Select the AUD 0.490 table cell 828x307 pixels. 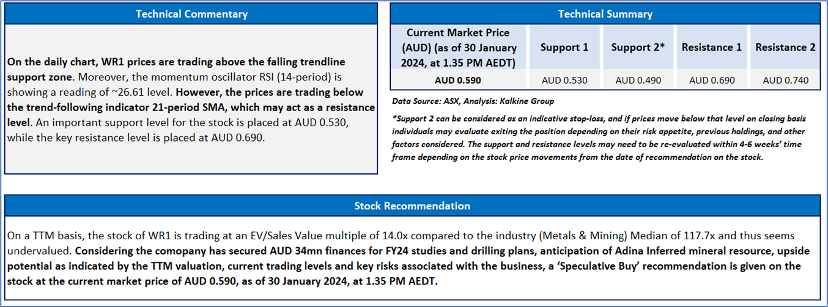click(640, 80)
